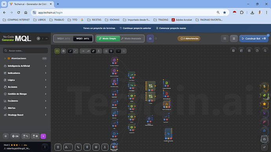
Task: Open Chrome downloads icon
Action: (252, 13)
